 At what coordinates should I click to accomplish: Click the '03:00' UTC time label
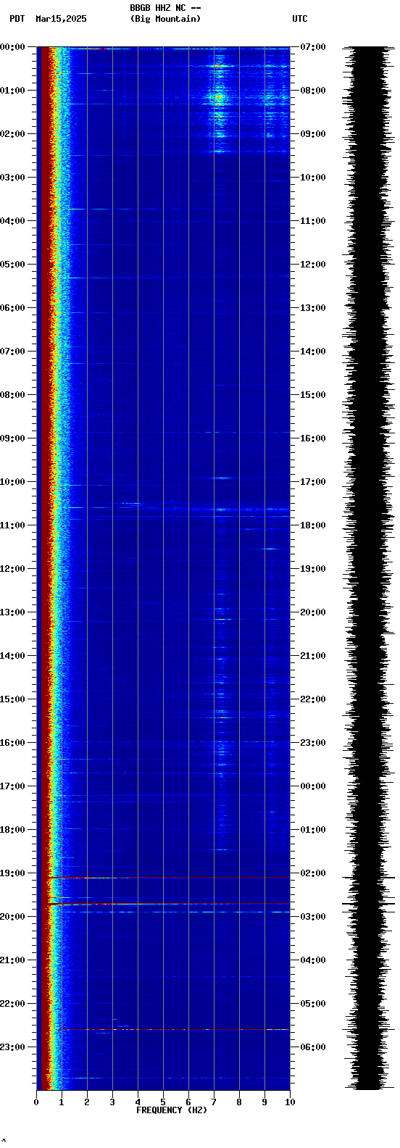(x=313, y=917)
